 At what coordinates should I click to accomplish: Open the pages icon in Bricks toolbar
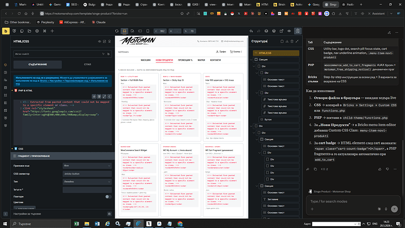point(22,31)
